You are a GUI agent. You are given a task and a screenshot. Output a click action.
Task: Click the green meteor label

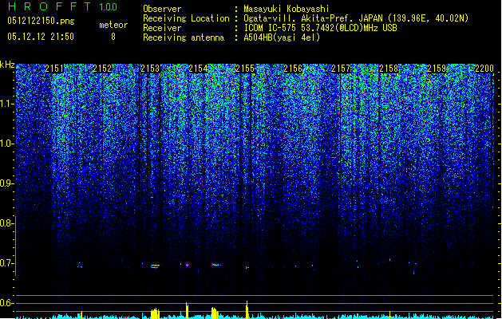point(113,25)
